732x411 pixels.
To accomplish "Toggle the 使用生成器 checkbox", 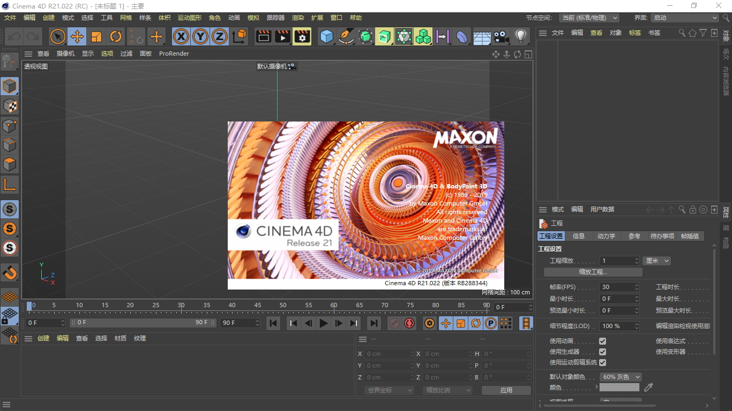I will pos(602,352).
